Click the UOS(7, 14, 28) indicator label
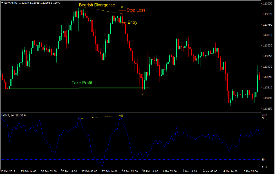275x174 pixels. tap(10, 115)
